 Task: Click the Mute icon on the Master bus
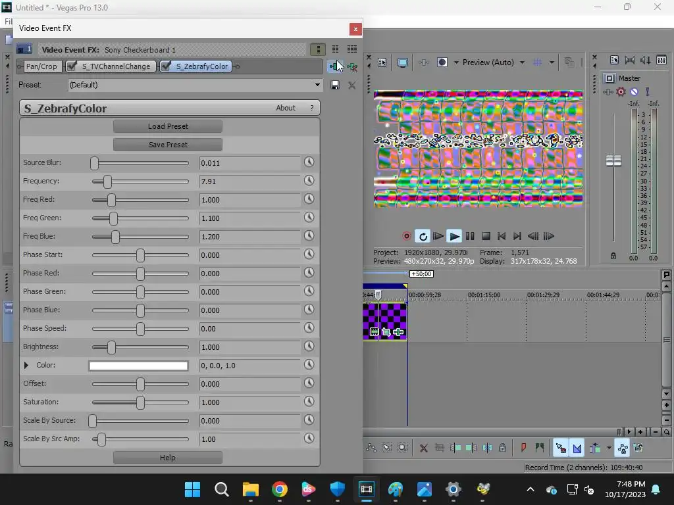(634, 91)
